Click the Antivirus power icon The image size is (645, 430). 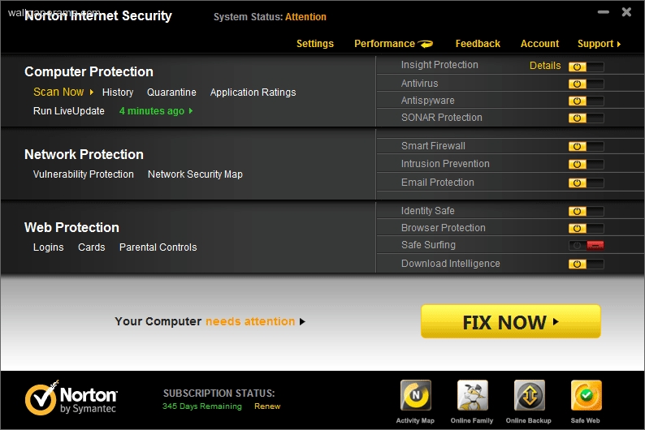(577, 84)
